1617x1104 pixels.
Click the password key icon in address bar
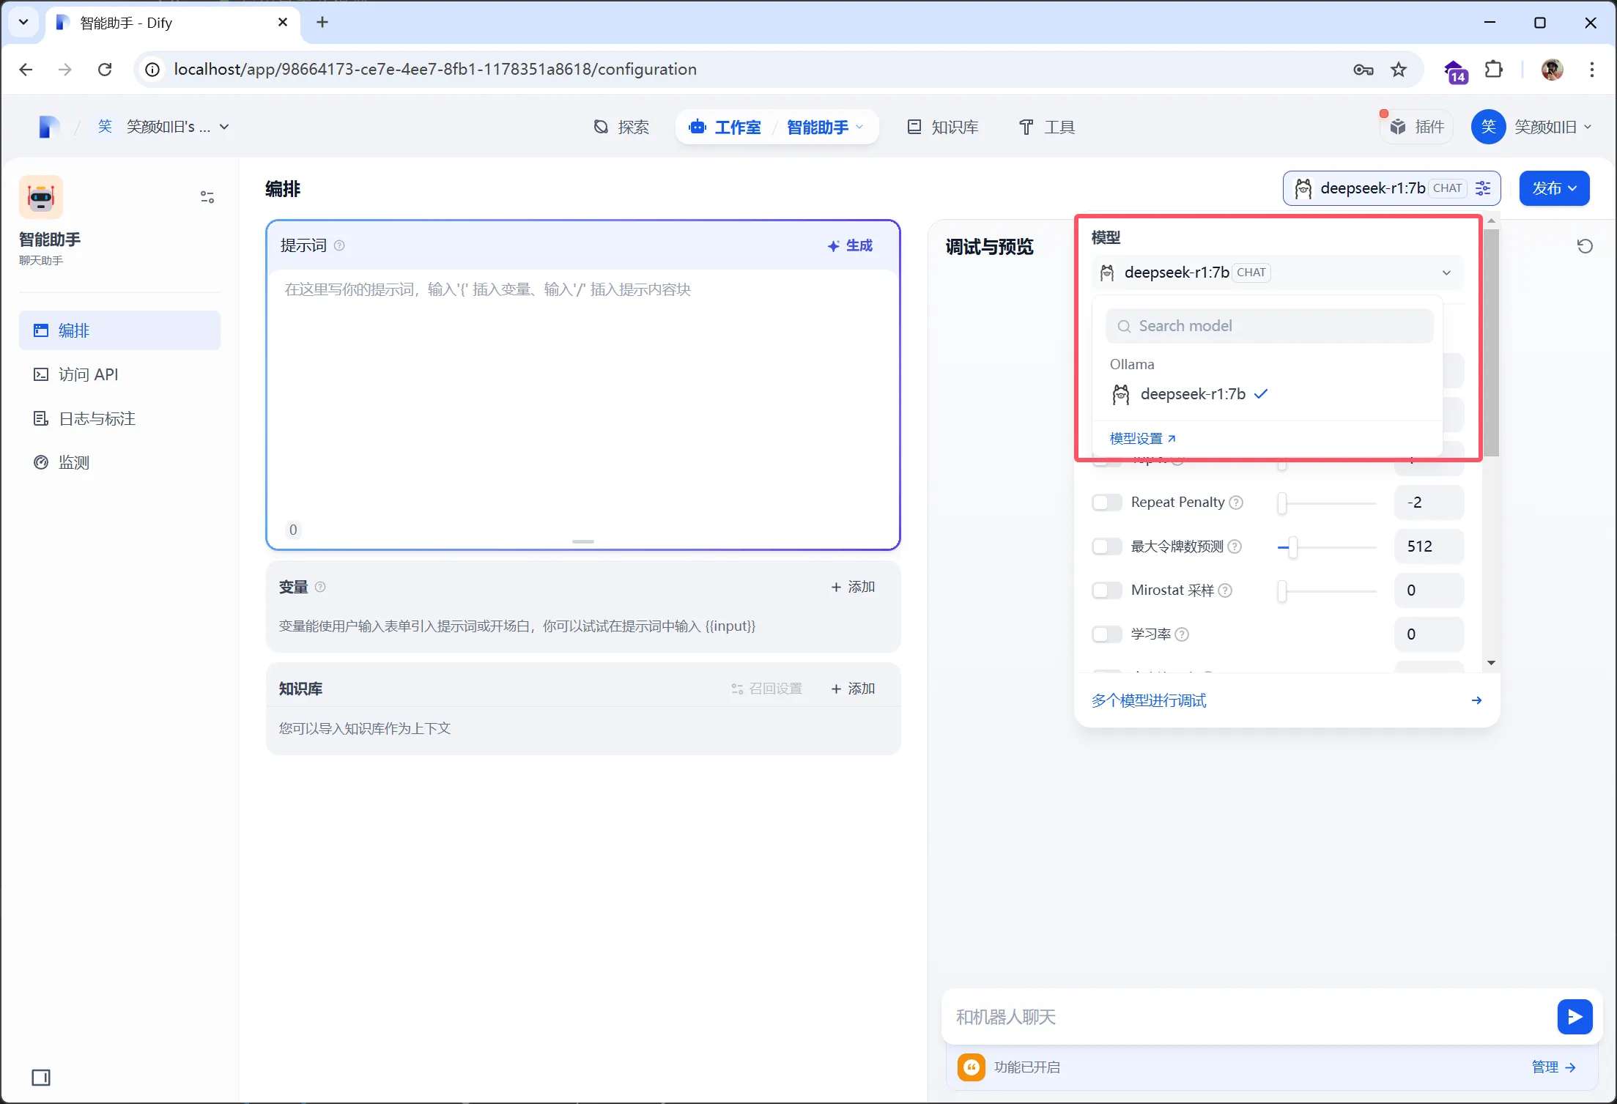click(1363, 70)
